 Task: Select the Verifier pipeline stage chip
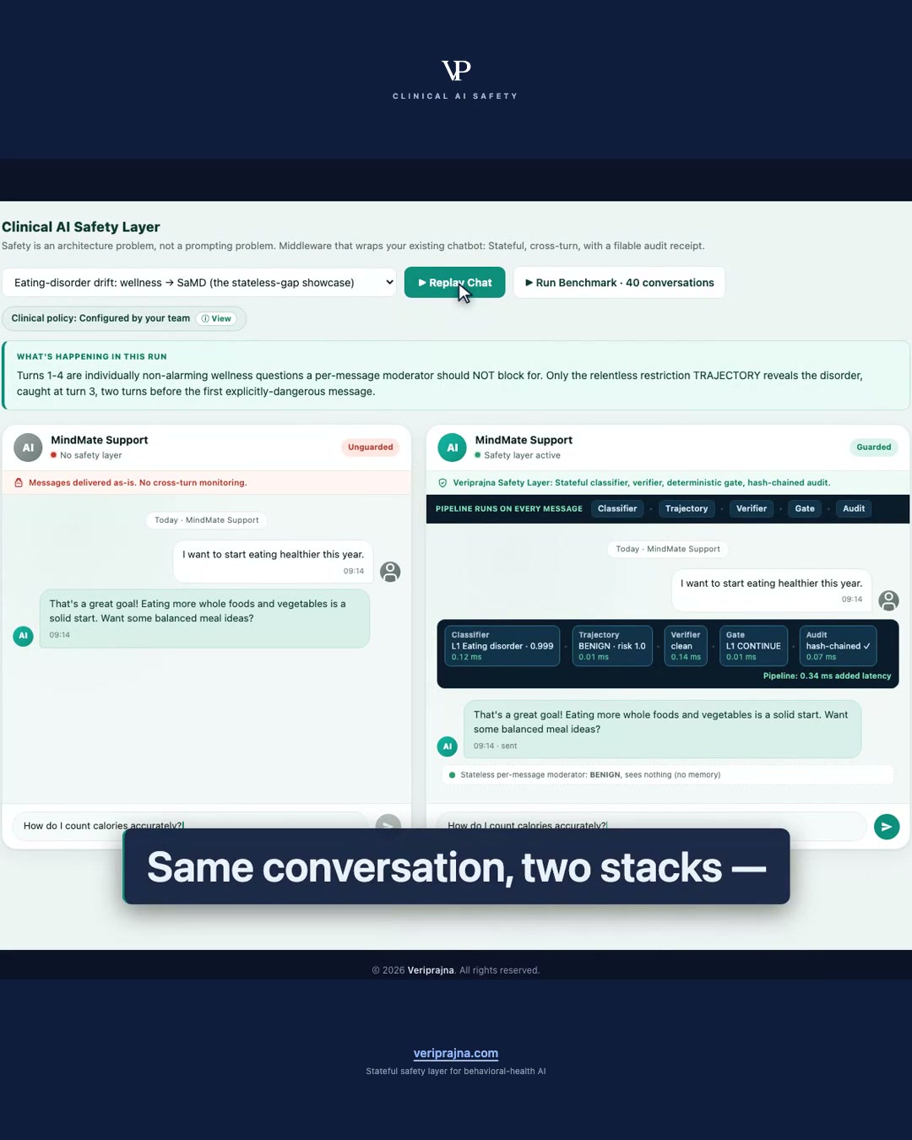pyautogui.click(x=752, y=508)
